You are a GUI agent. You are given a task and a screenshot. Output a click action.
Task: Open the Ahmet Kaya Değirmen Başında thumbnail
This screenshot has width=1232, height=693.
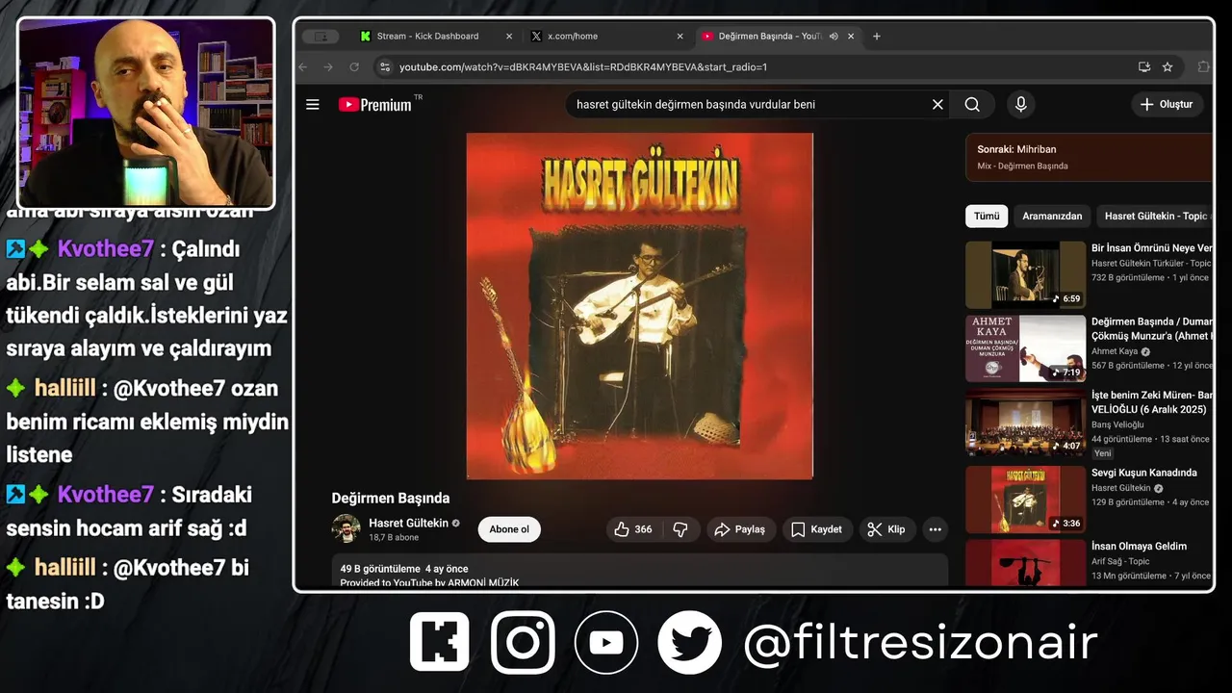1025,348
